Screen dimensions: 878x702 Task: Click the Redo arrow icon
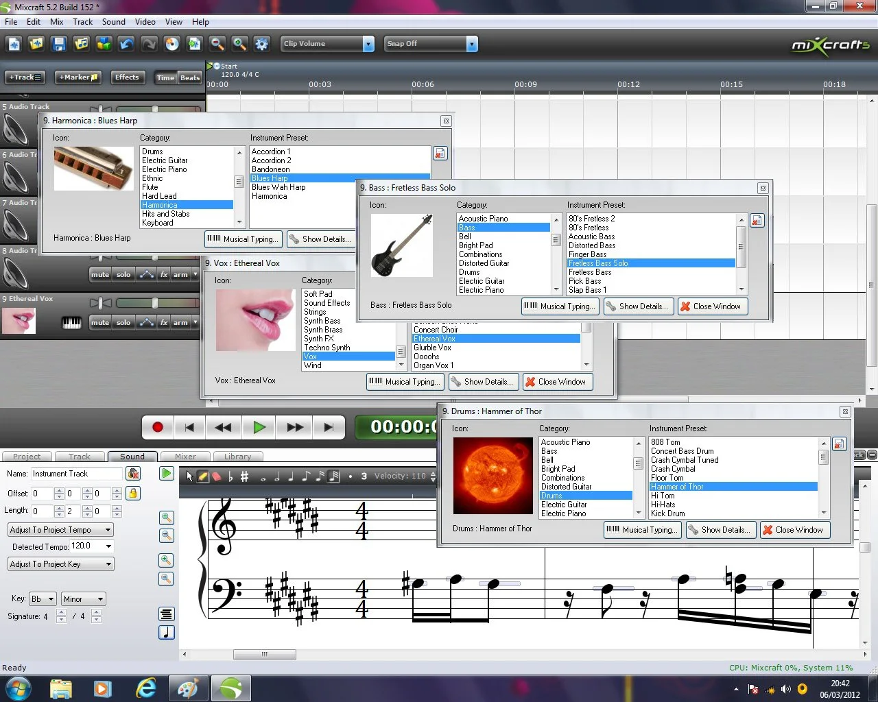(x=149, y=44)
